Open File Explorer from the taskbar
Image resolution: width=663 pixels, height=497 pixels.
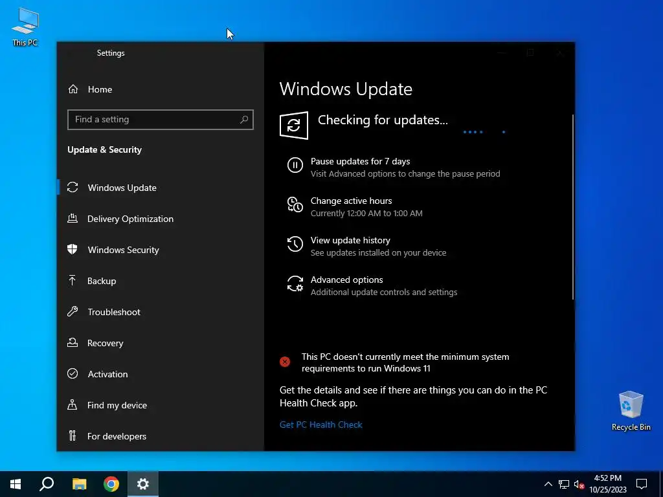79,484
